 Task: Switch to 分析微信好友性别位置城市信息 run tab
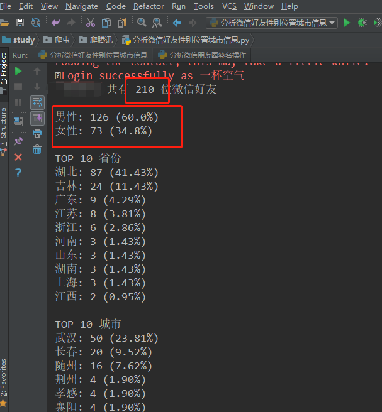pos(93,55)
